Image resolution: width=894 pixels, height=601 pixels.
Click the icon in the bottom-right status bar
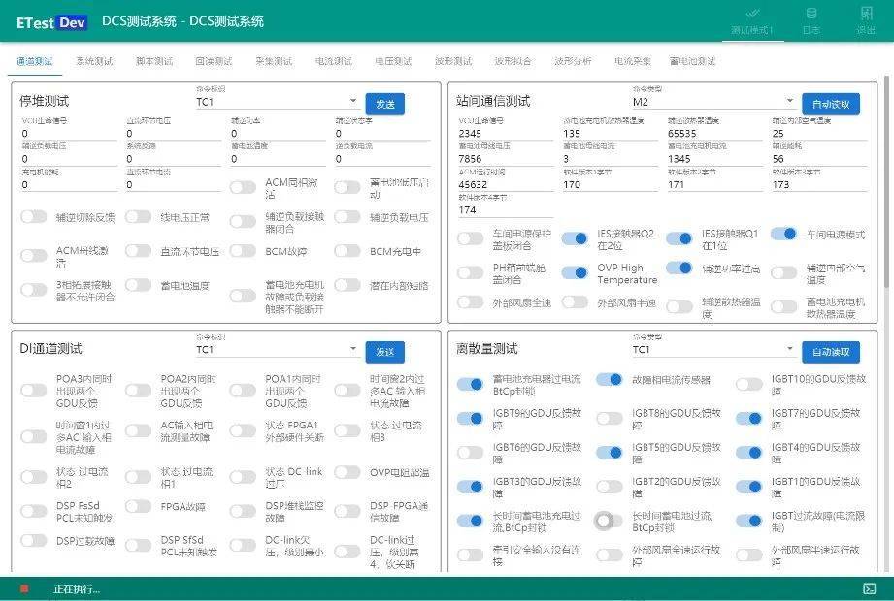click(871, 587)
